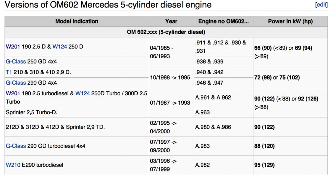Open the W210 link for E290 turbodiesel
This screenshot has width=331, height=182.
13,165
